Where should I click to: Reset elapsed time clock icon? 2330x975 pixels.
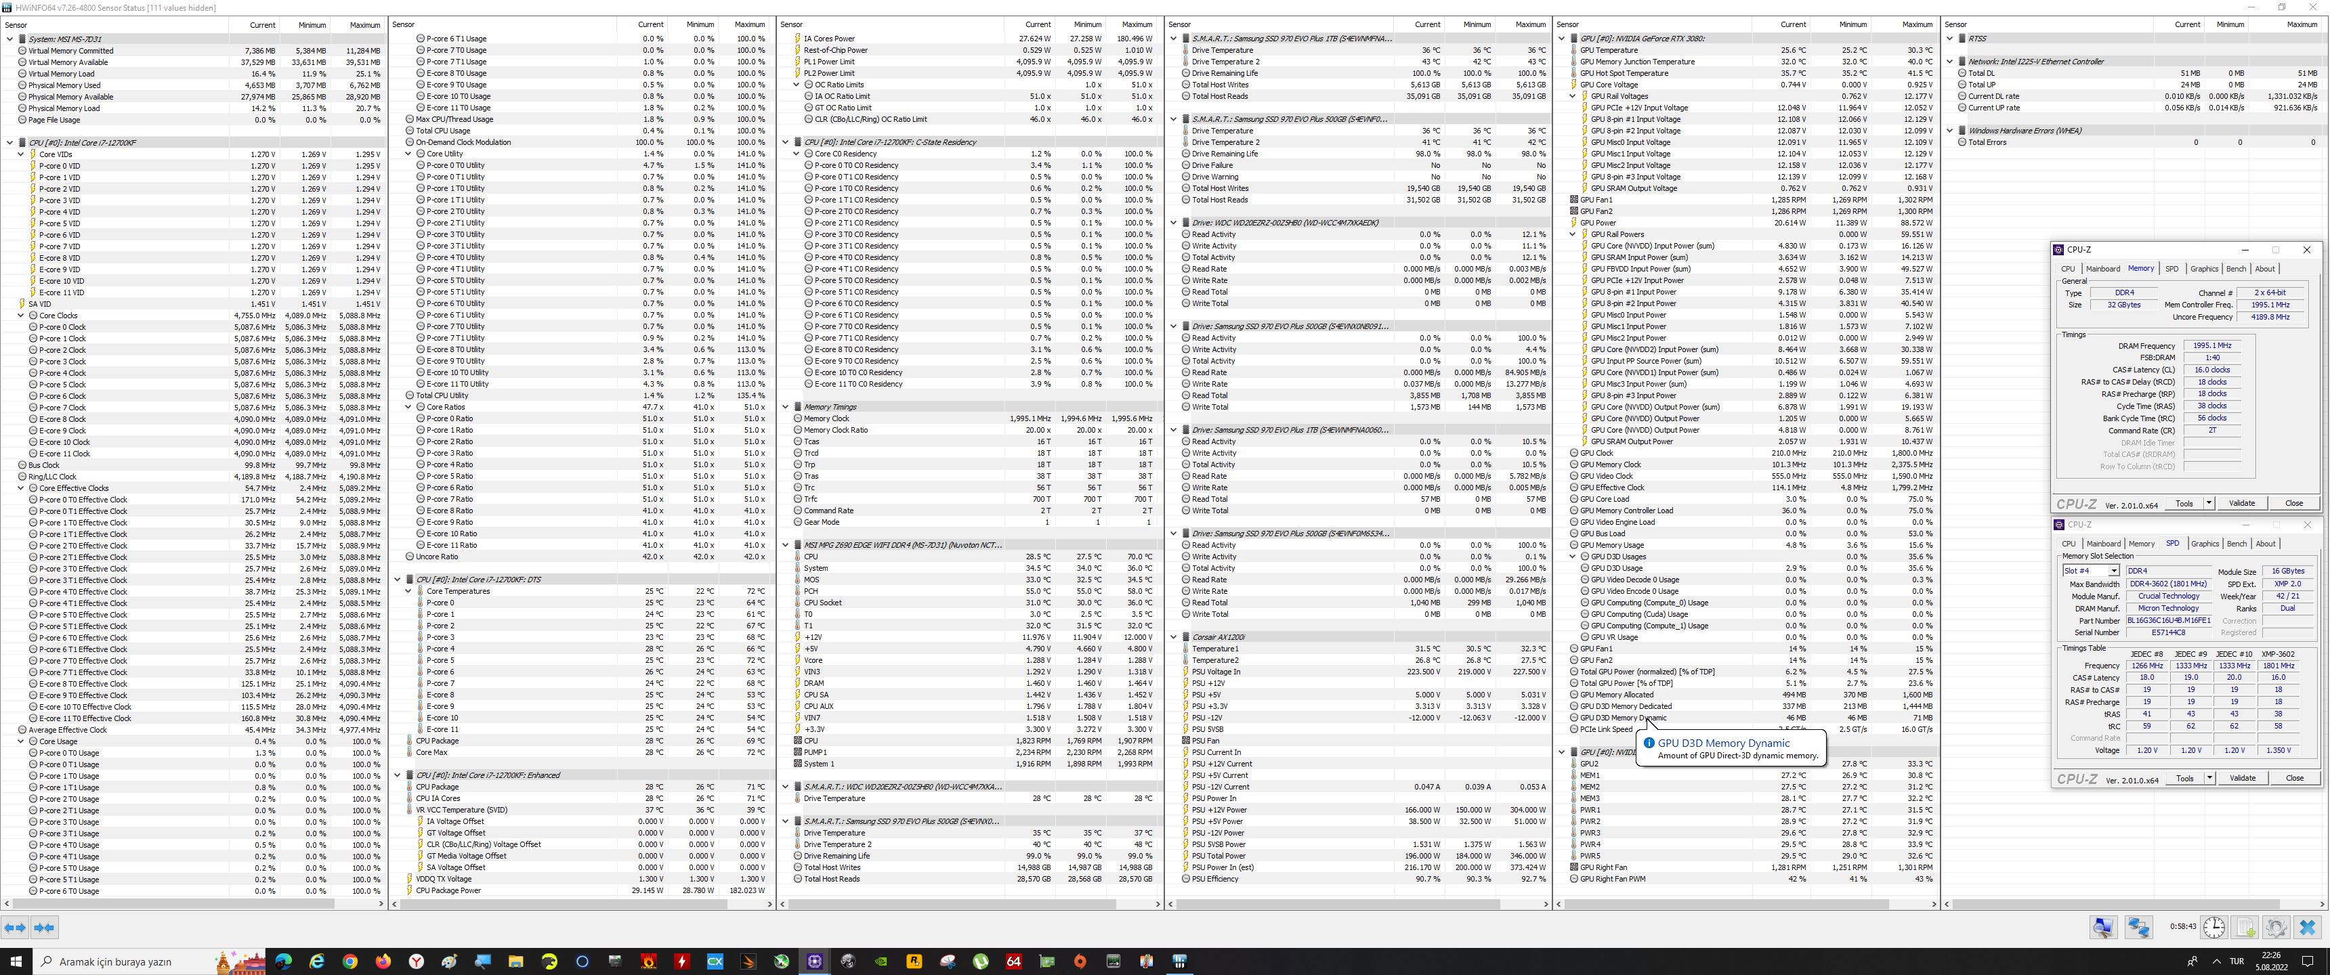tap(2213, 927)
